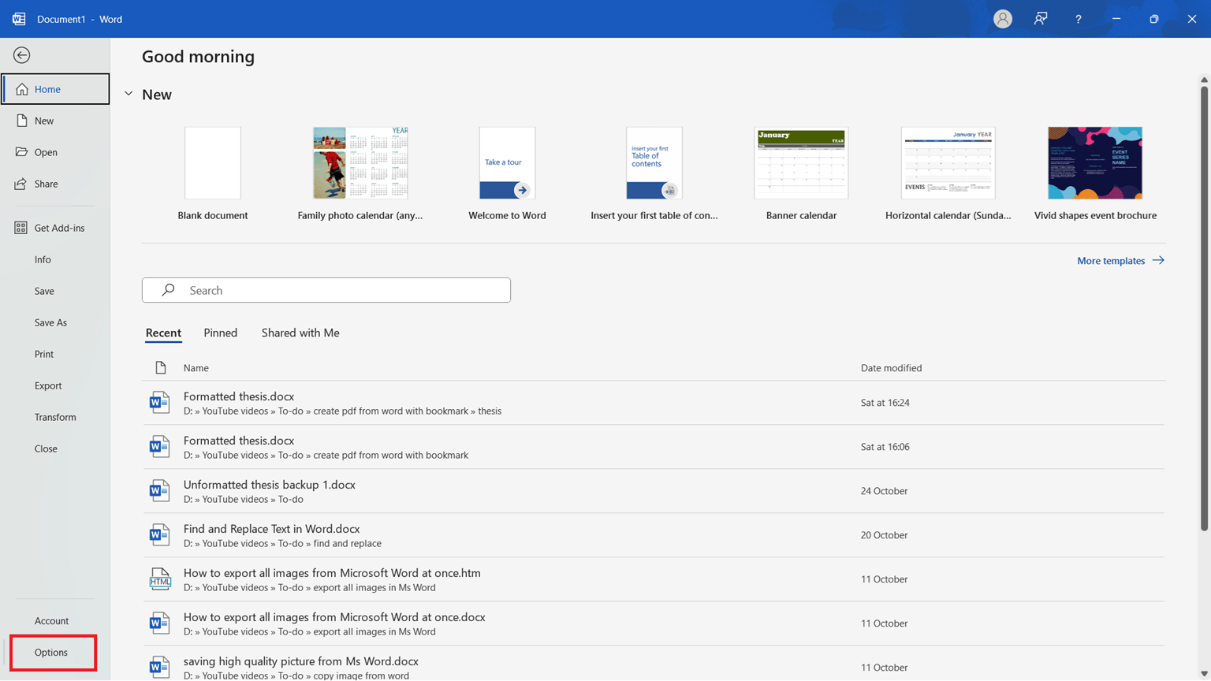Select the Horizontal calendar template

coord(948,173)
